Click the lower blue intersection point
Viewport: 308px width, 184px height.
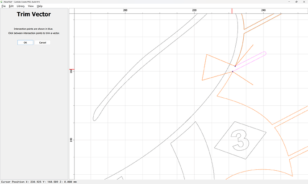click(233, 72)
